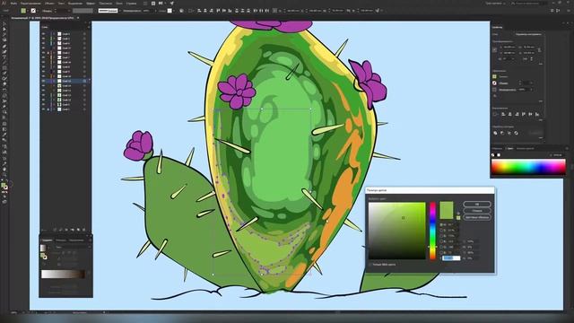Select the Direct Selection tool in the tools panel
The height and width of the screenshot is (323, 574).
click(x=4, y=30)
